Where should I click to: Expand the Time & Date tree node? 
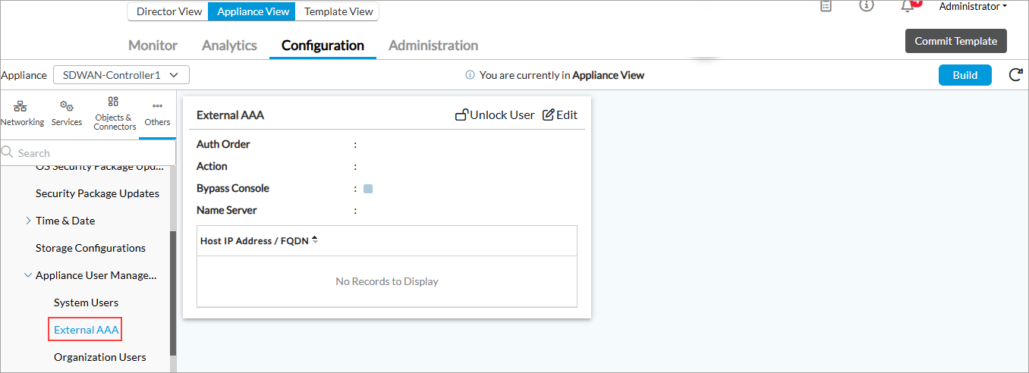29,221
